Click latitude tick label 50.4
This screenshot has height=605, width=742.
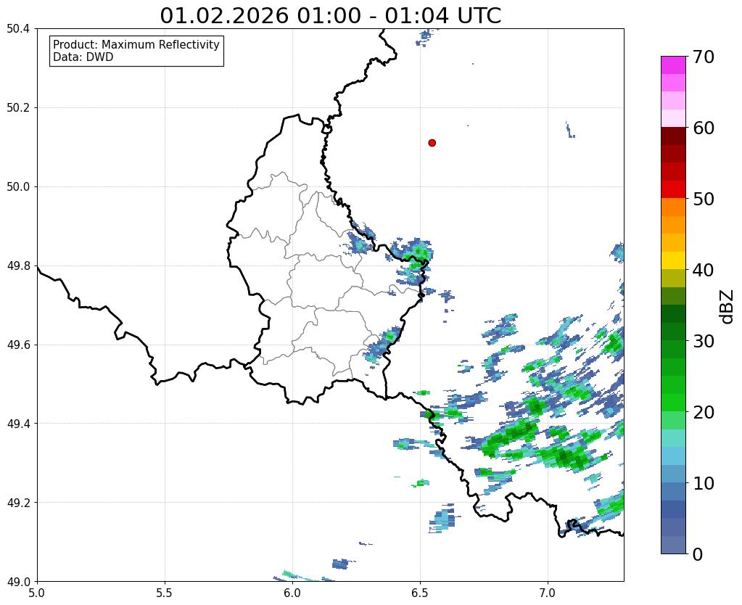(18, 29)
